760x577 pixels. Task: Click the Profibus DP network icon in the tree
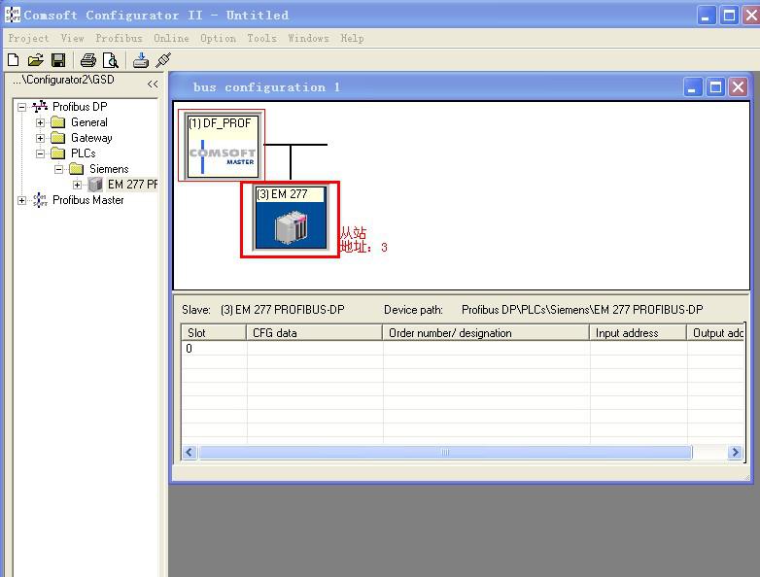pyautogui.click(x=40, y=107)
